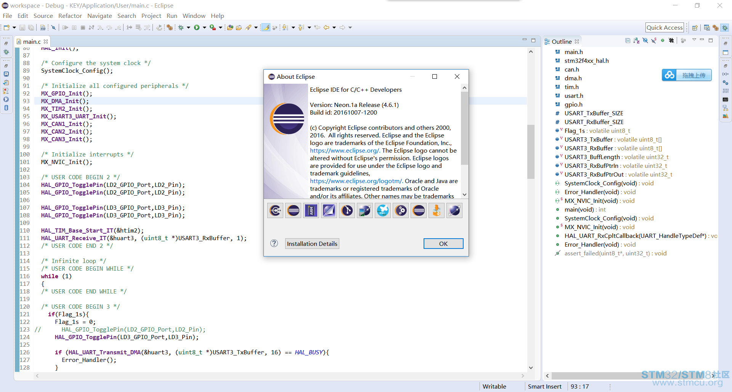This screenshot has width=732, height=392.
Task: Click the Open Element toolbar icon
Action: 230,27
